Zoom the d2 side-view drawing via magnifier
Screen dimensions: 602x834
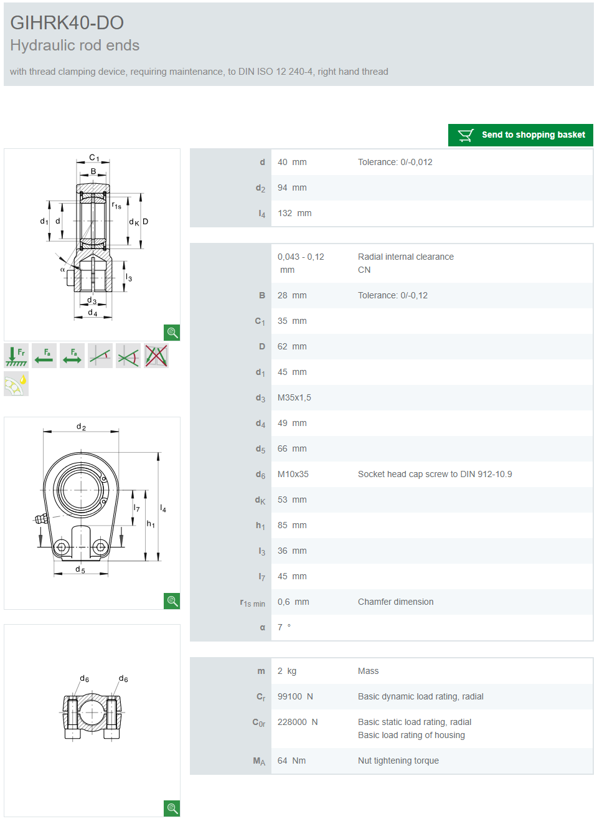[172, 601]
